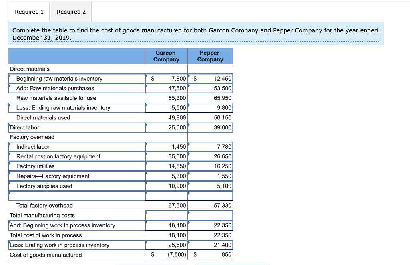Image resolution: width=410 pixels, height=265 pixels.
Task: Click Pepper factory utilities 16,250 field
Action: tap(210, 166)
